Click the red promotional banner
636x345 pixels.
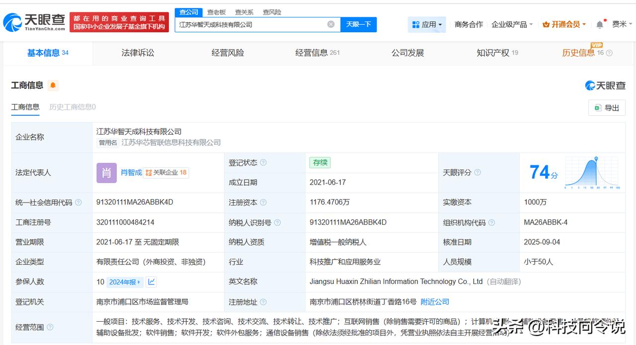click(x=119, y=22)
